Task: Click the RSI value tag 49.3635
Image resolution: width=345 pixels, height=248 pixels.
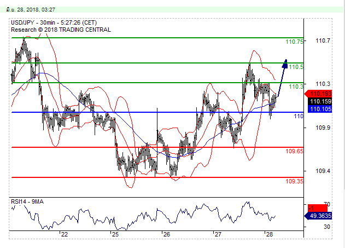Action: (x=318, y=216)
